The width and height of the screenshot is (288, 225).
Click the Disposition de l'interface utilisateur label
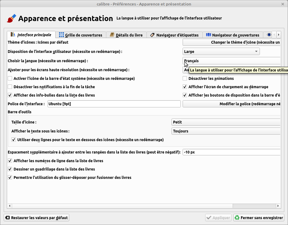(65, 51)
